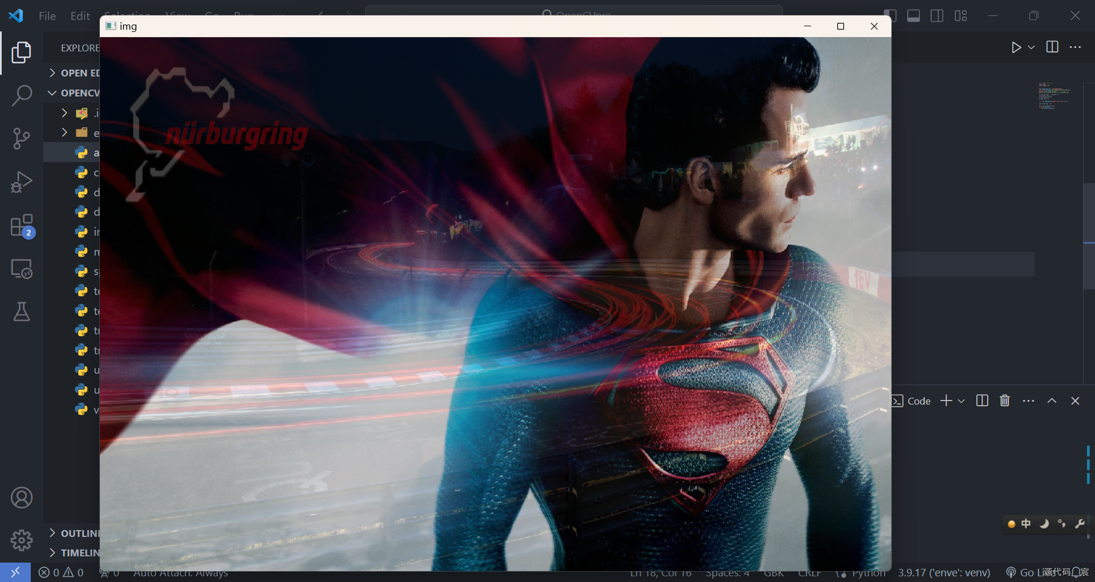Image resolution: width=1095 pixels, height=582 pixels.
Task: Click the IME wrench settings icon
Action: pyautogui.click(x=1079, y=524)
